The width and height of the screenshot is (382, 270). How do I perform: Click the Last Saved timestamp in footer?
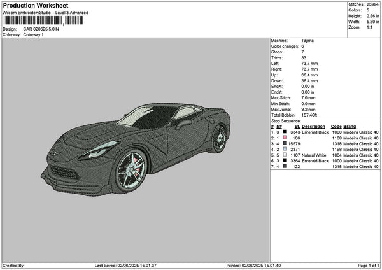(125, 266)
